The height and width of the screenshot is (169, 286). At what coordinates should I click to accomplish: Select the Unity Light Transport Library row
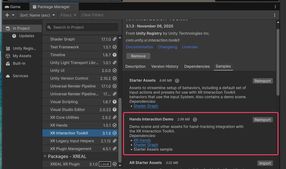click(80, 63)
